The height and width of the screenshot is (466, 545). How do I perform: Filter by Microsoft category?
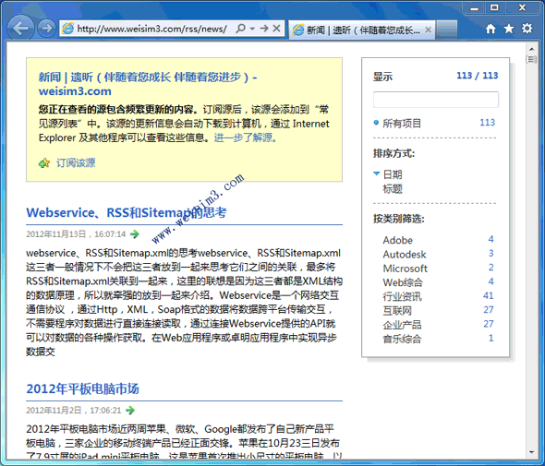[405, 269]
